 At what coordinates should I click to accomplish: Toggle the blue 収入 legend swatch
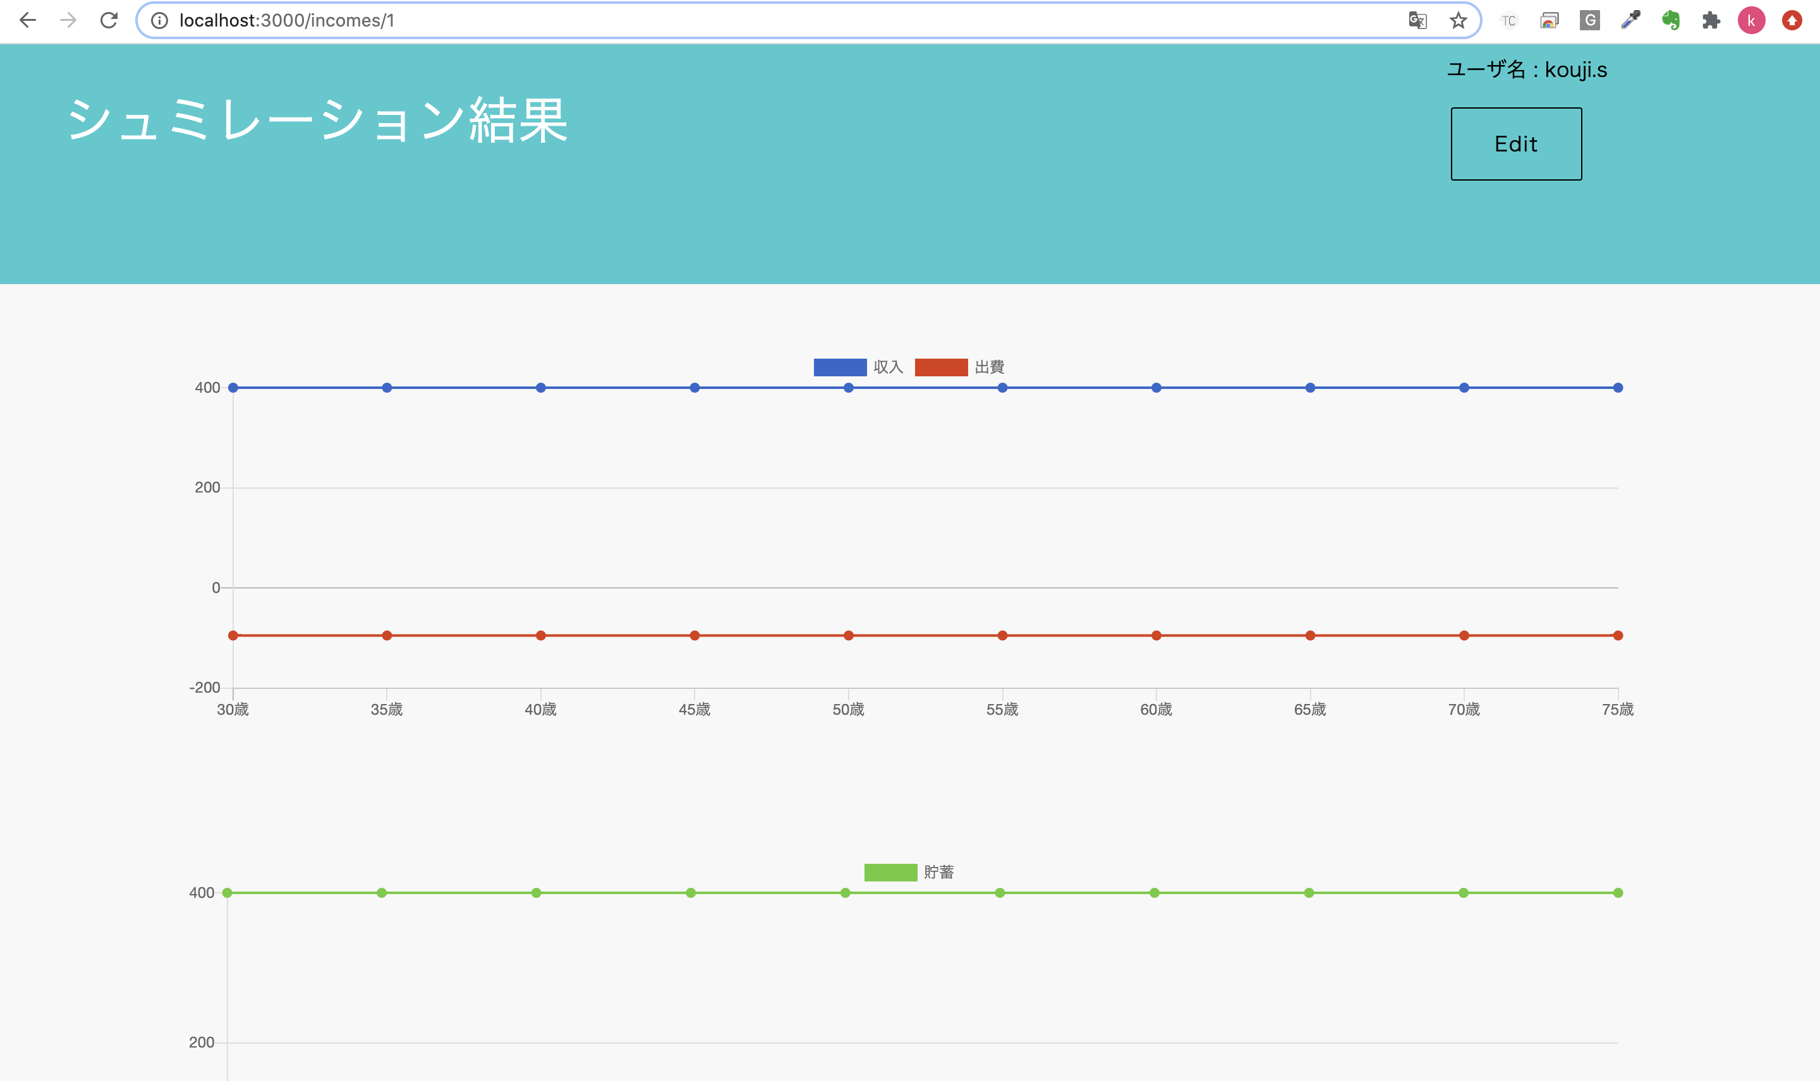click(x=840, y=367)
